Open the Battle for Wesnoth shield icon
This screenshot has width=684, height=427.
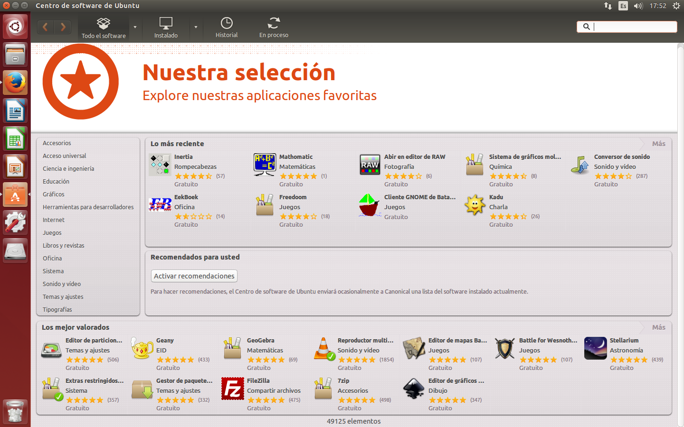(x=505, y=348)
